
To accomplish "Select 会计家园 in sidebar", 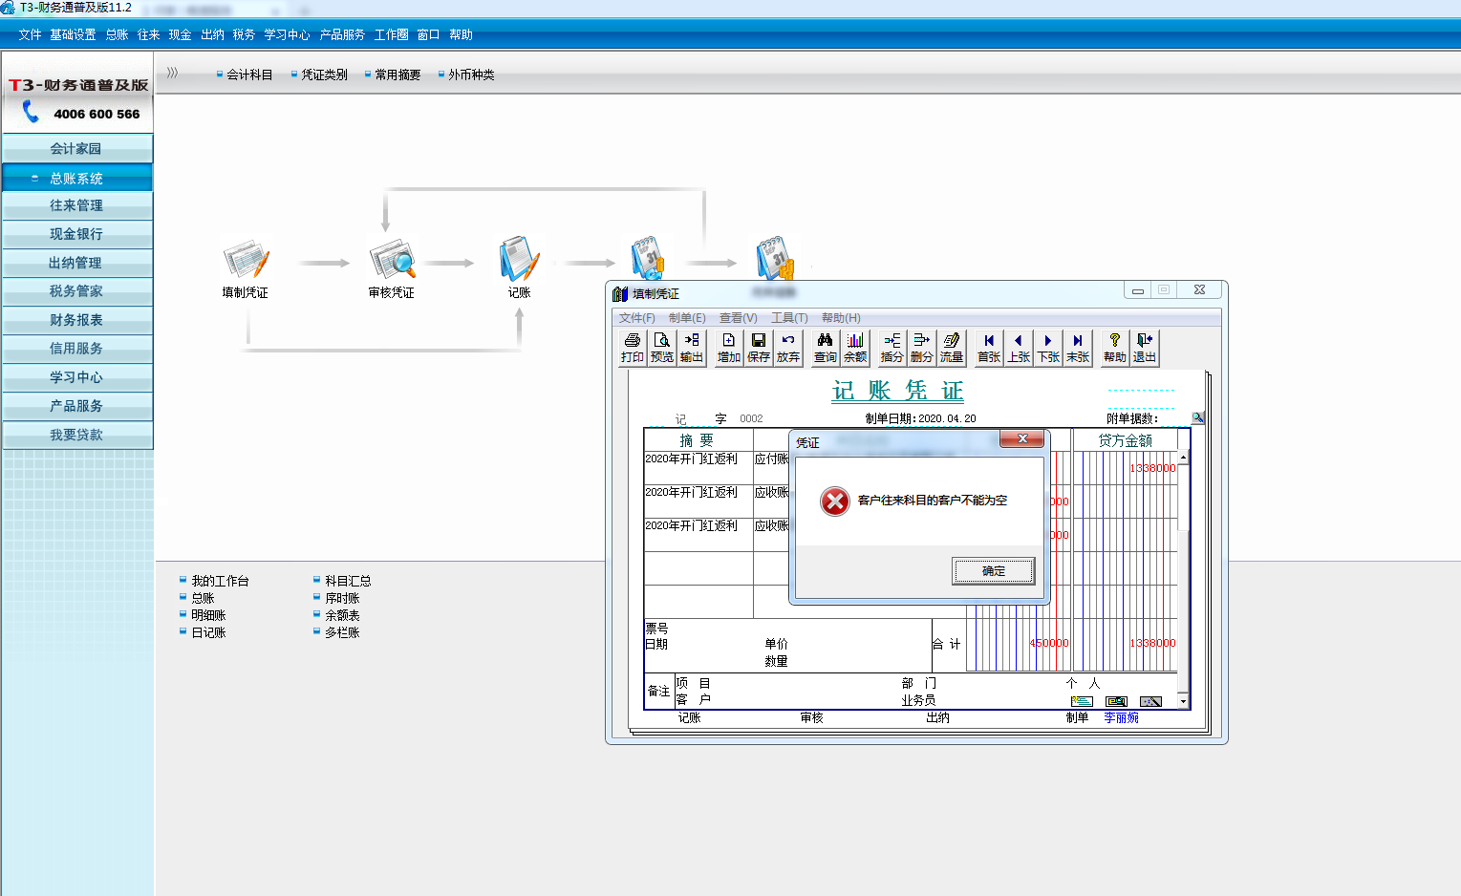I will (76, 148).
